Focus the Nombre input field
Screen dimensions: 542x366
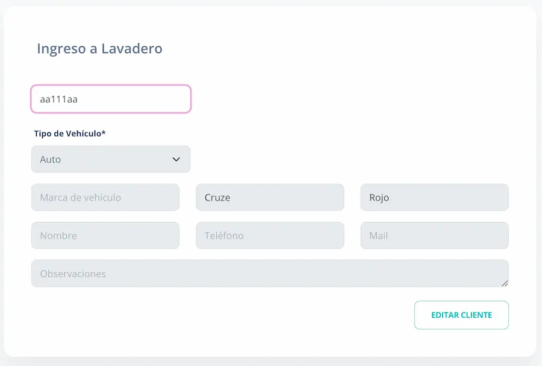coord(105,235)
